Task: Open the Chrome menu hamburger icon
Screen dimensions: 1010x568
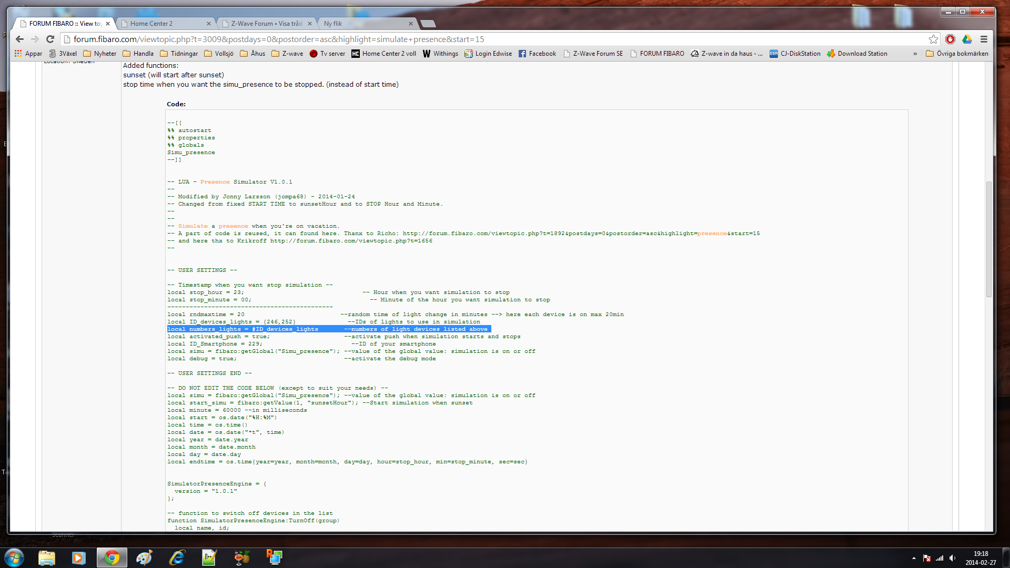Action: tap(984, 39)
